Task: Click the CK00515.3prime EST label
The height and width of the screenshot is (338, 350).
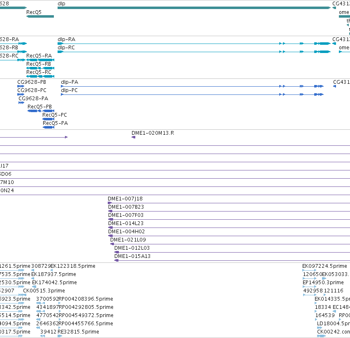Action: 44,291
